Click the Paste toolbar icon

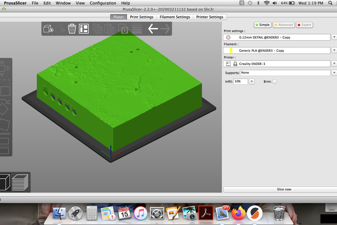click(109, 29)
